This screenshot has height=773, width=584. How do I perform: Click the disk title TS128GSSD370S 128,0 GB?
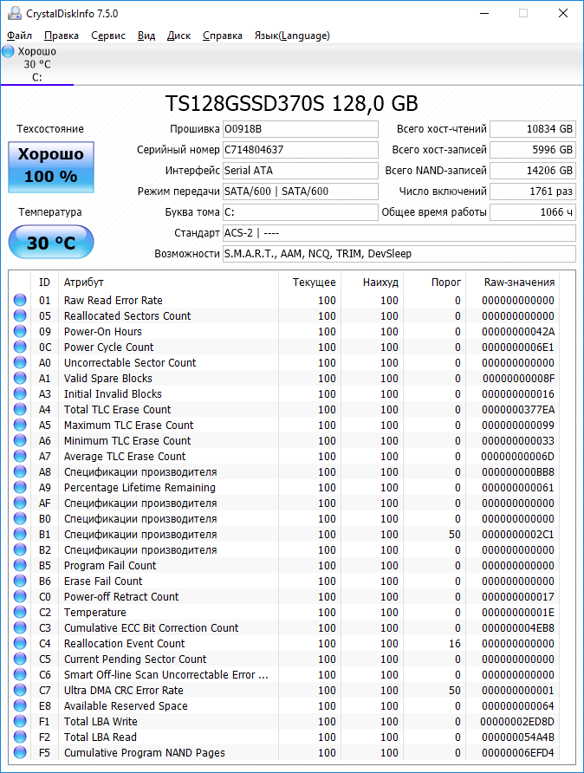coord(292,103)
